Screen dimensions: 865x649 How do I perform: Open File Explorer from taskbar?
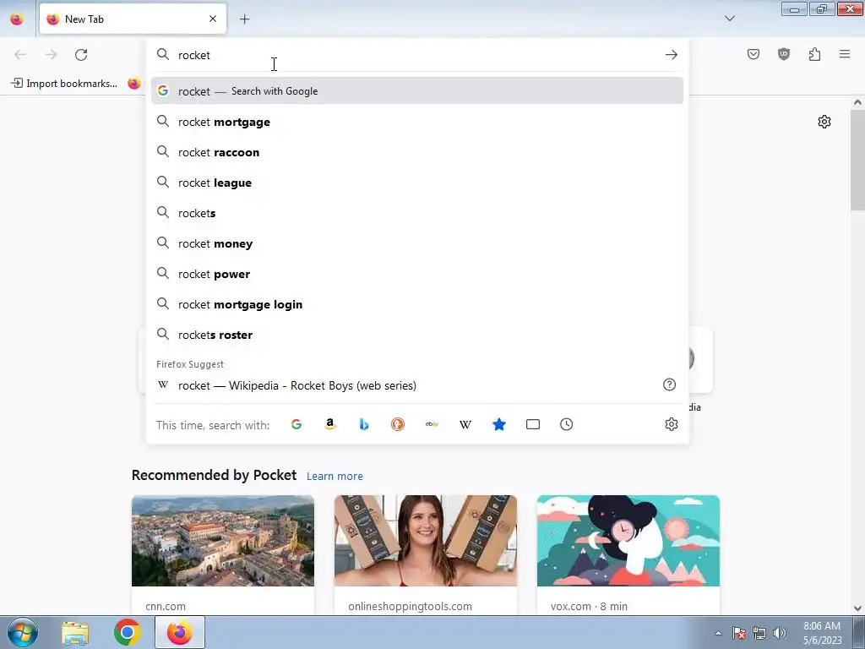[75, 632]
